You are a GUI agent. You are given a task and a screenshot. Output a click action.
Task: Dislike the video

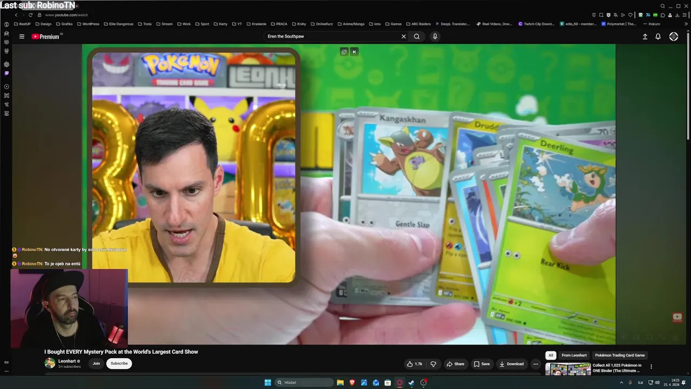pos(433,364)
